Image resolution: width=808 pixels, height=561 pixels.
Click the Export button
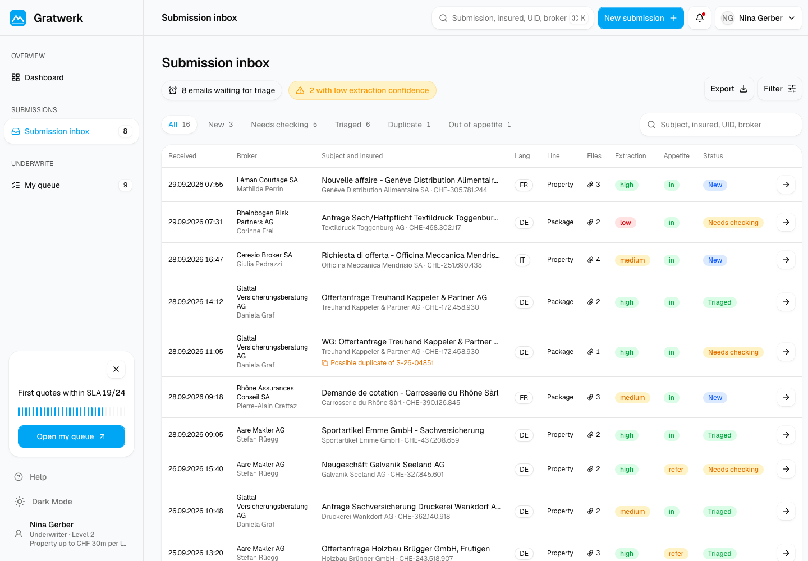point(729,89)
